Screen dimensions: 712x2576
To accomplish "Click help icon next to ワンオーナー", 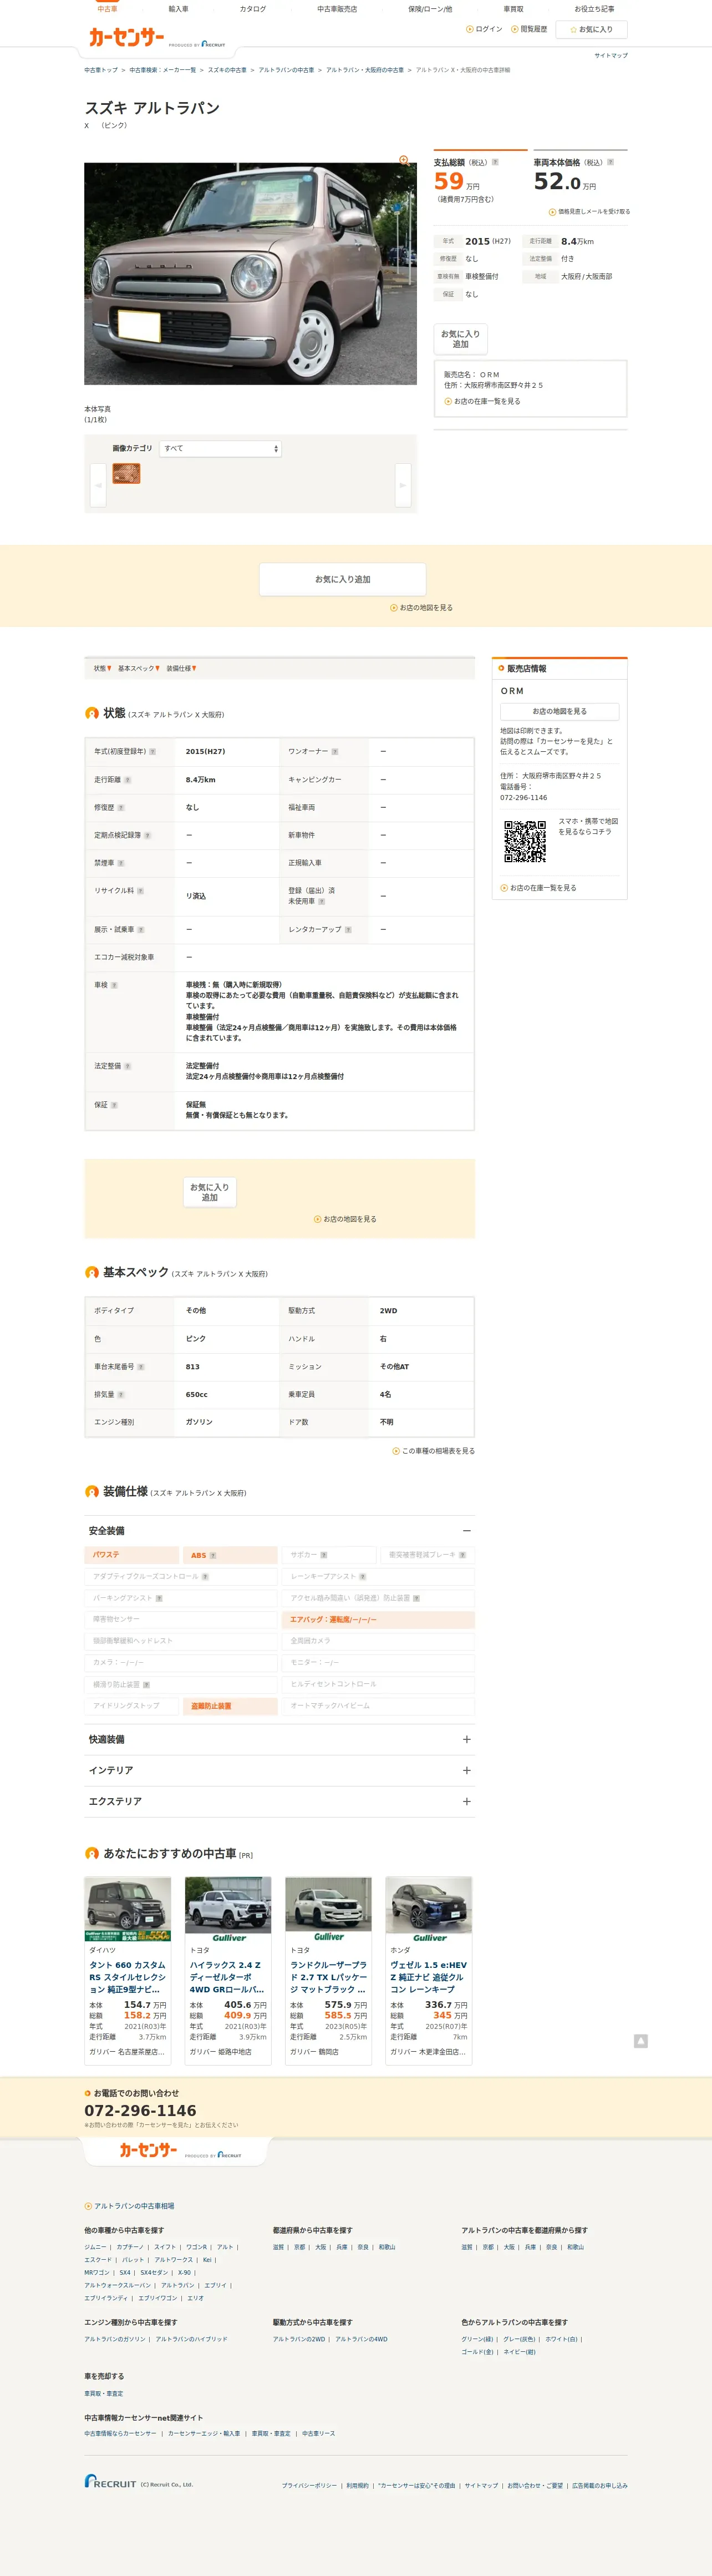I will (x=335, y=752).
